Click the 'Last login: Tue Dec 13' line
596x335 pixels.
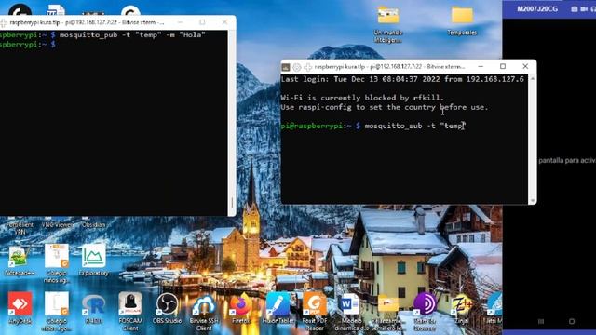click(x=402, y=79)
